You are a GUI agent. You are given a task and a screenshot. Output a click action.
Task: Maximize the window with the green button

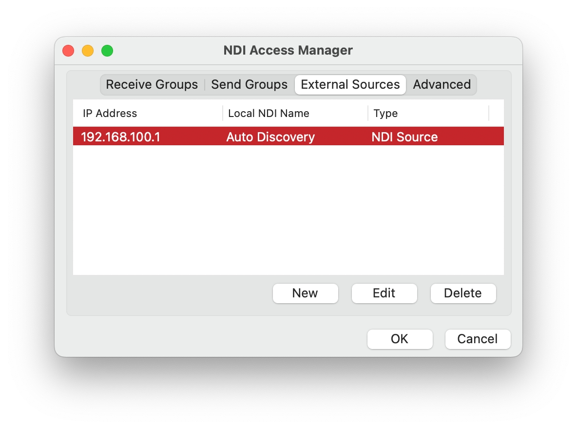[107, 51]
